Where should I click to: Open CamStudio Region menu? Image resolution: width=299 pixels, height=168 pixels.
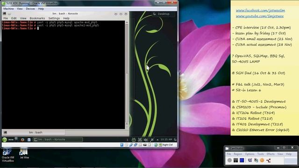(238, 154)
